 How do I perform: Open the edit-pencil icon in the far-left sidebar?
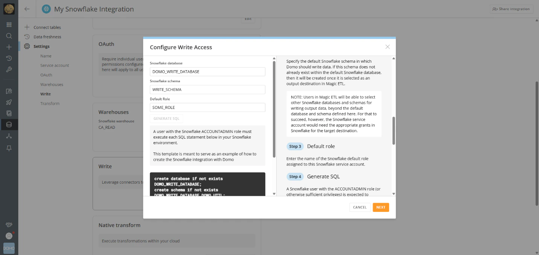pyautogui.click(x=9, y=91)
